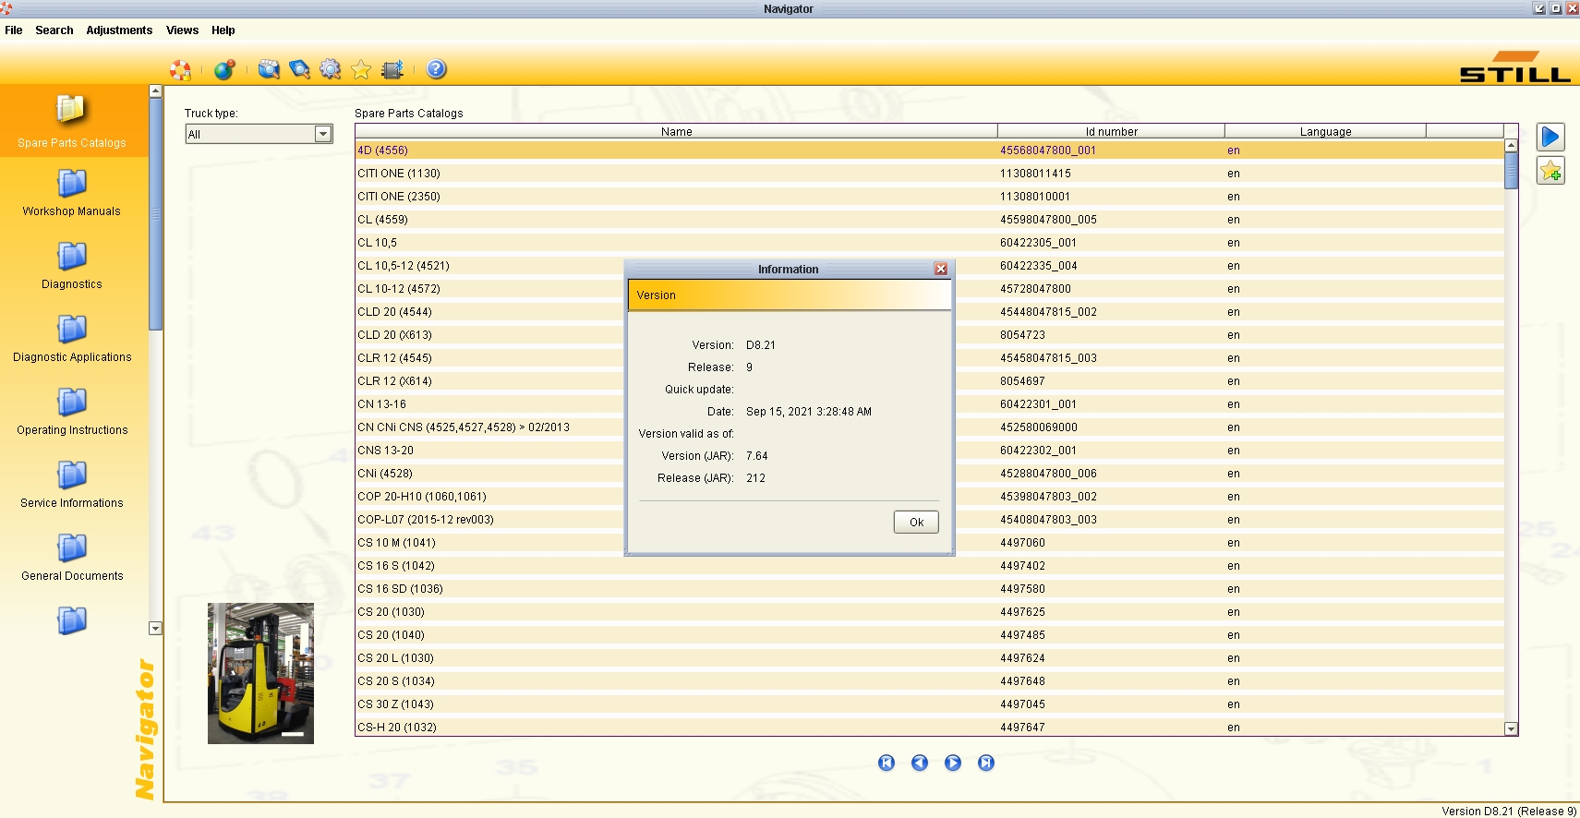Sort the table by Id number column
1580x818 pixels.
(x=1111, y=131)
